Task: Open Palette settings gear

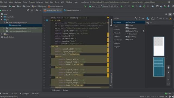Action: coord(139,19)
